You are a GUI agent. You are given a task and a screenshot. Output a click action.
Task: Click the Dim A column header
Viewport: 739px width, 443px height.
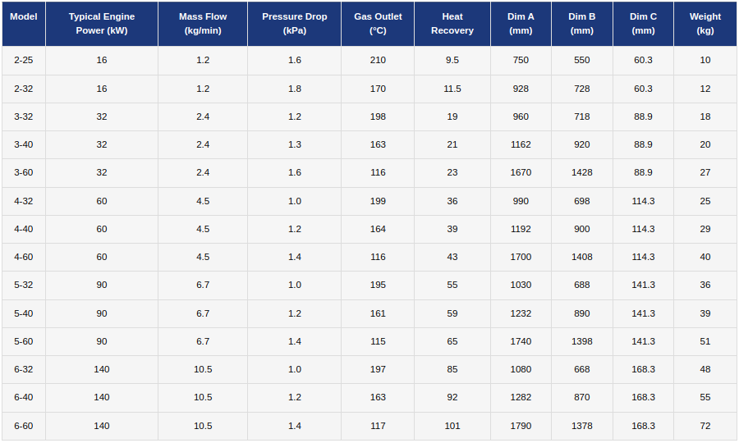(521, 24)
